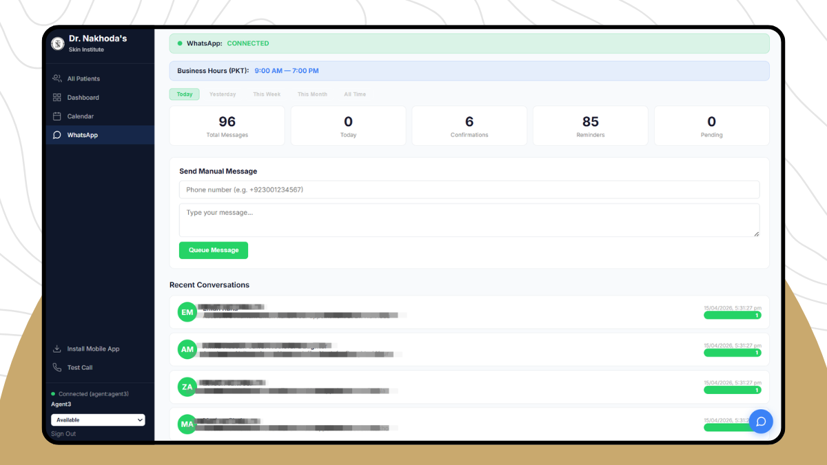Viewport: 827px width, 465px height.
Task: Click the Dr. Nakhoda's title text
Action: pyautogui.click(x=98, y=39)
